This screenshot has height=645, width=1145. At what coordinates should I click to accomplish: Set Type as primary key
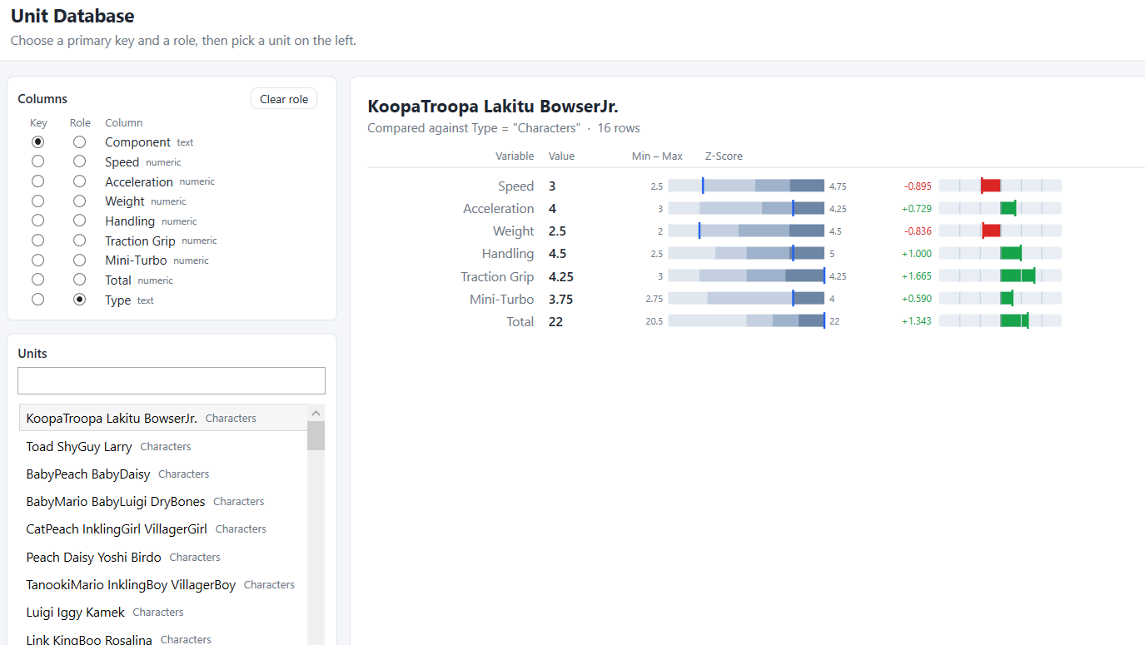point(38,300)
